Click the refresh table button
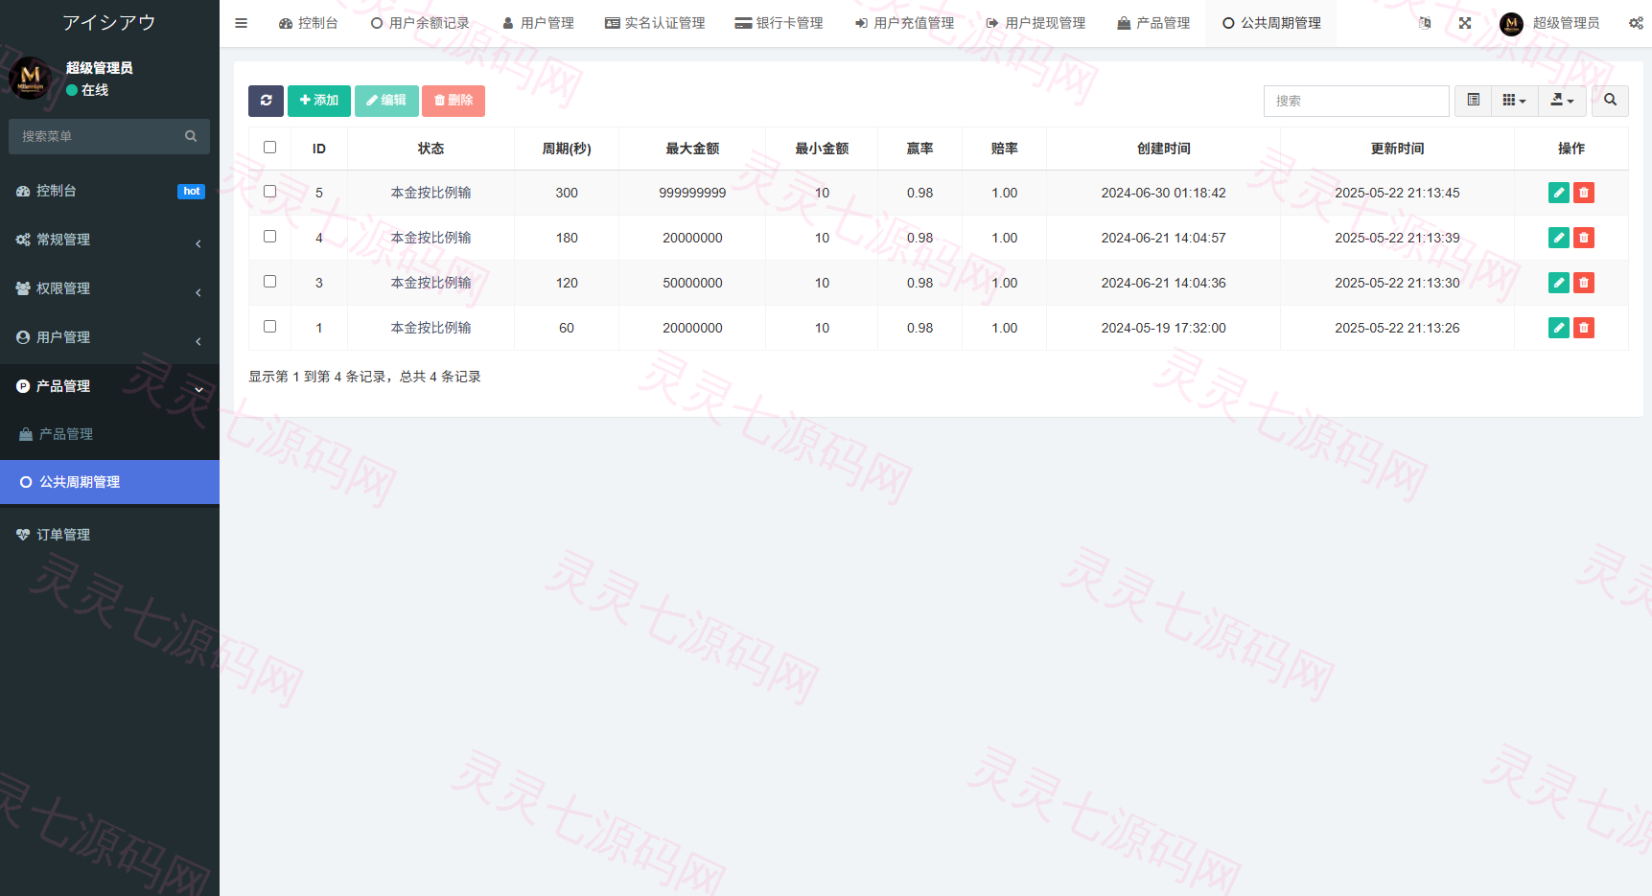This screenshot has height=896, width=1652. coord(266,101)
